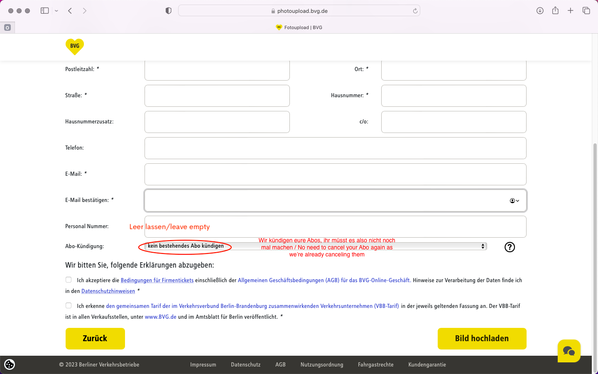598x374 pixels.
Task: Open the privacy shield report icon
Action: click(x=169, y=11)
